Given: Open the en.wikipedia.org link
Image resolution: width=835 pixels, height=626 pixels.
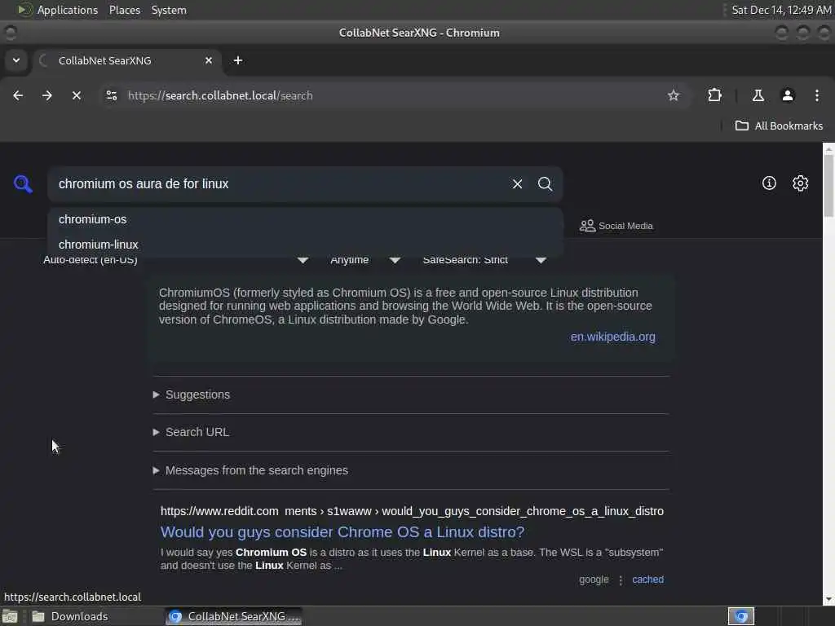Looking at the screenshot, I should pos(613,337).
